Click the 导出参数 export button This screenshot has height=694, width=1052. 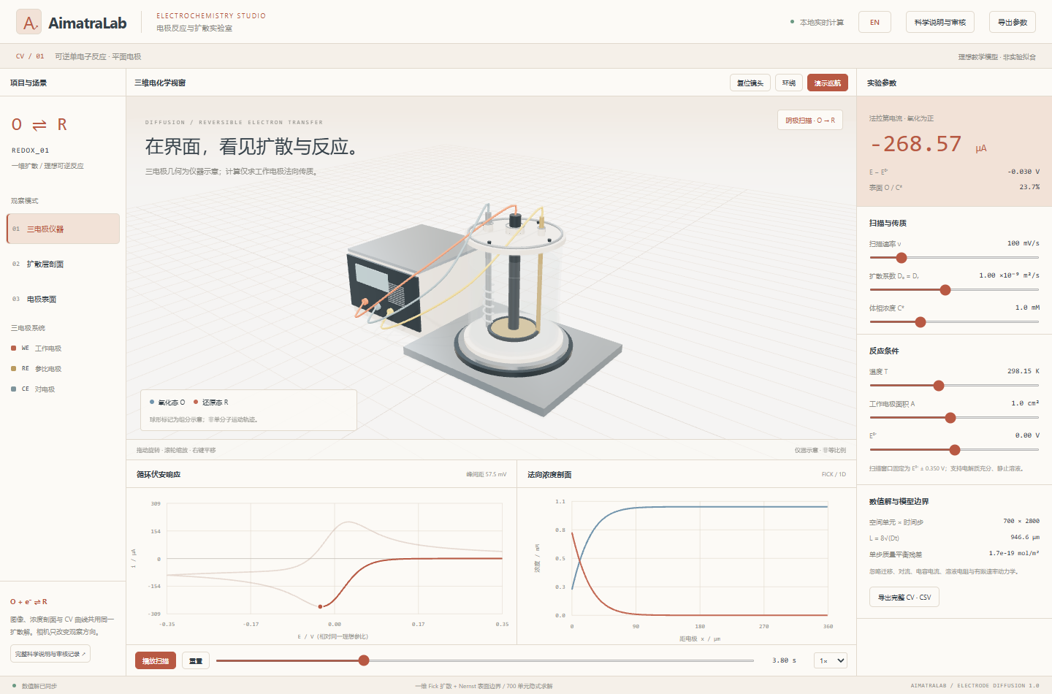(x=1013, y=22)
